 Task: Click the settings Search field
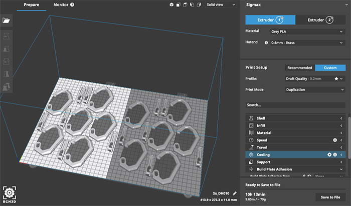pyautogui.click(x=295, y=105)
